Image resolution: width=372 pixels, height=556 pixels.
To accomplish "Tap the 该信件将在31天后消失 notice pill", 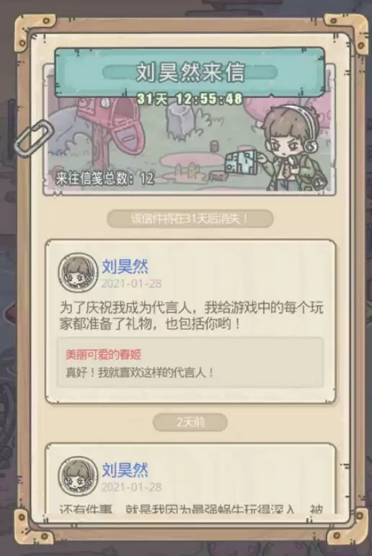I will click(x=190, y=219).
